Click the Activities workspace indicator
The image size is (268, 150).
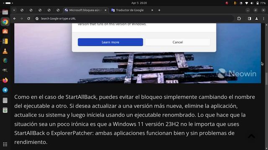pyautogui.click(x=8, y=3)
